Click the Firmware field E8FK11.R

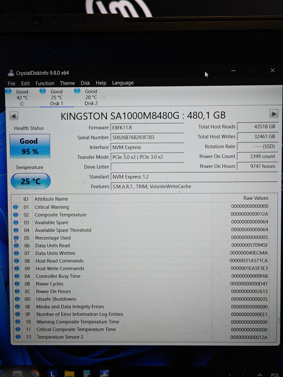pyautogui.click(x=147, y=128)
